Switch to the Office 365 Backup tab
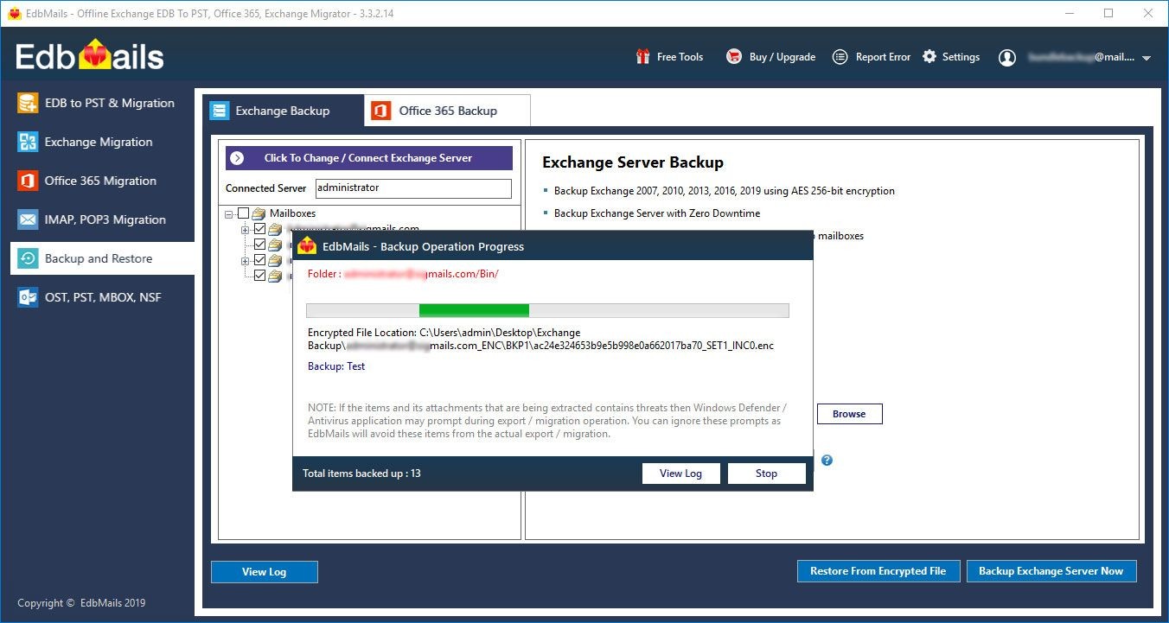1169x623 pixels. (447, 111)
